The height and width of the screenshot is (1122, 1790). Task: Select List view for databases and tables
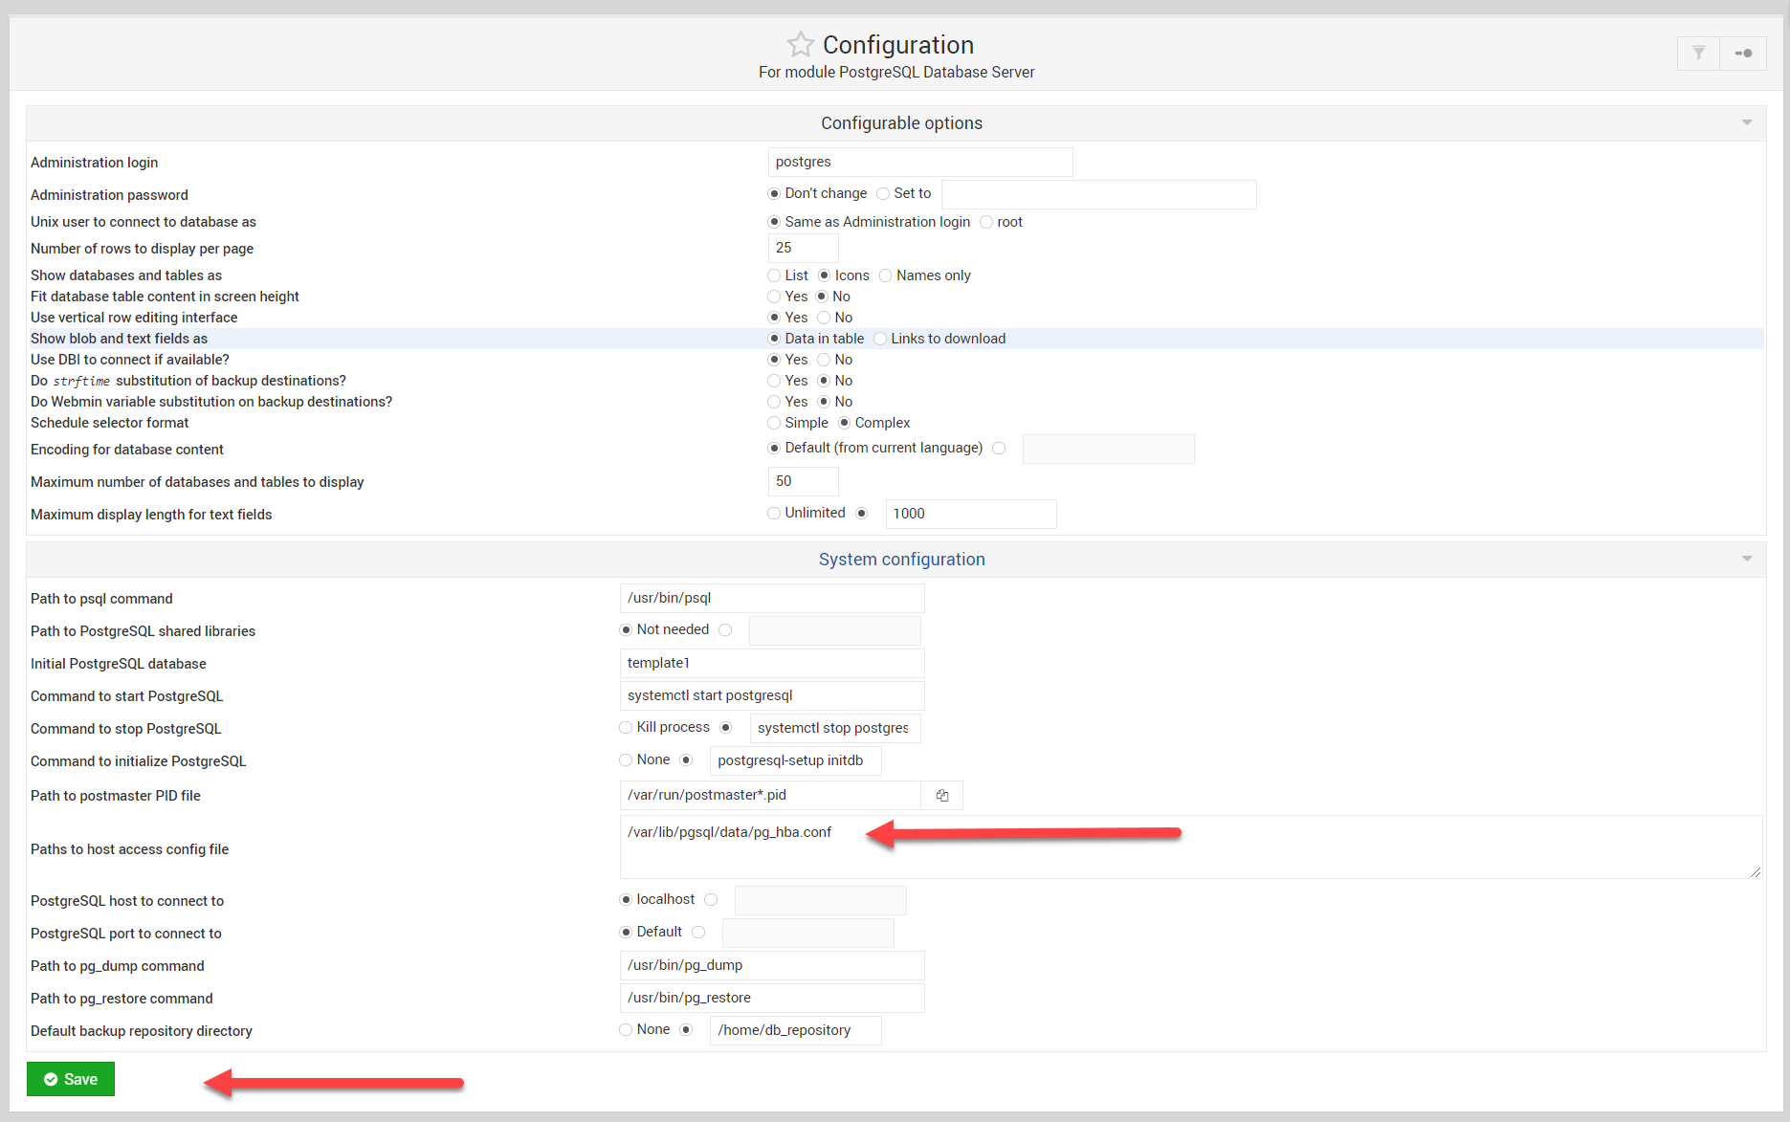click(774, 276)
